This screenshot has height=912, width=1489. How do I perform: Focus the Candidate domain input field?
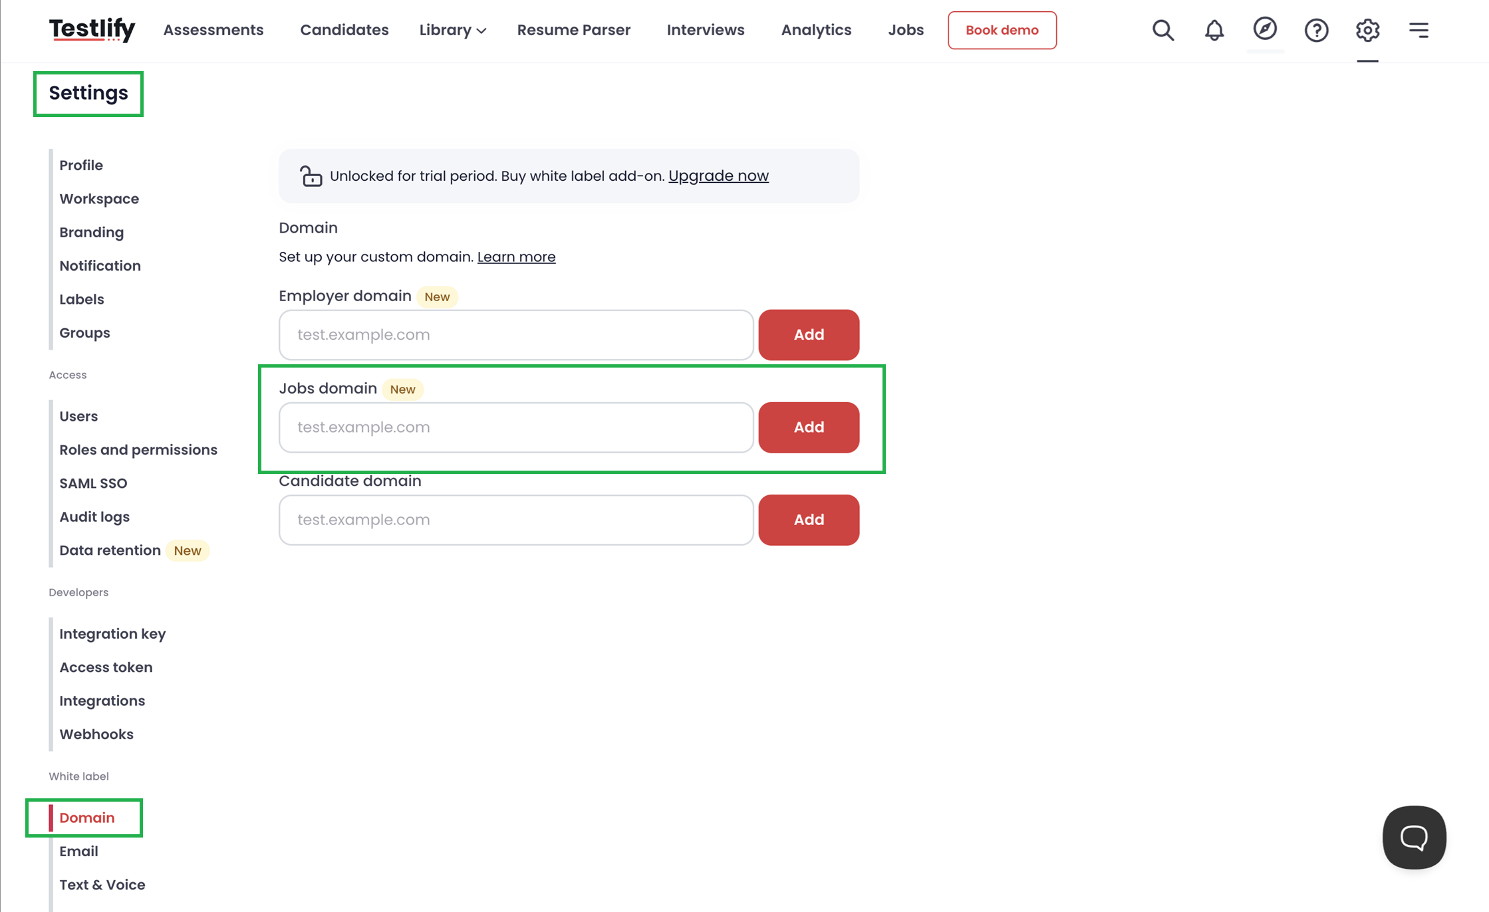[x=515, y=520]
